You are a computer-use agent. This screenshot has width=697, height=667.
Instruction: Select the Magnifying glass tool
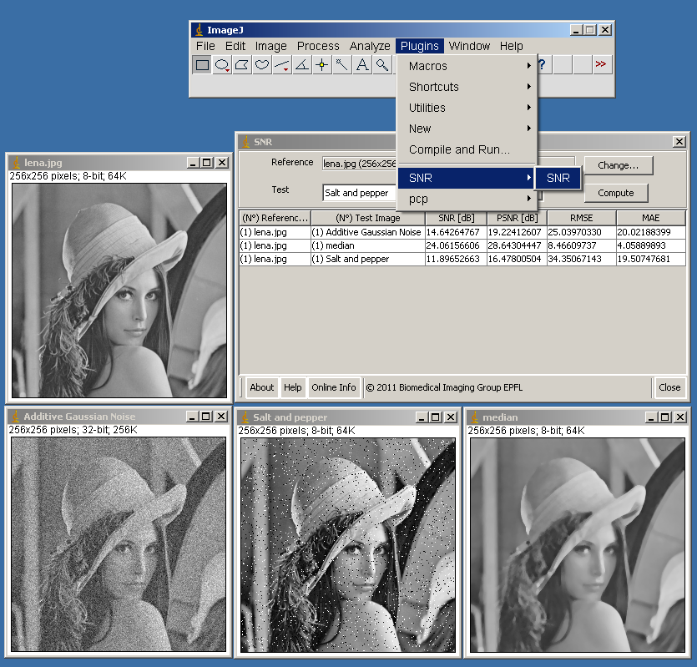(382, 65)
